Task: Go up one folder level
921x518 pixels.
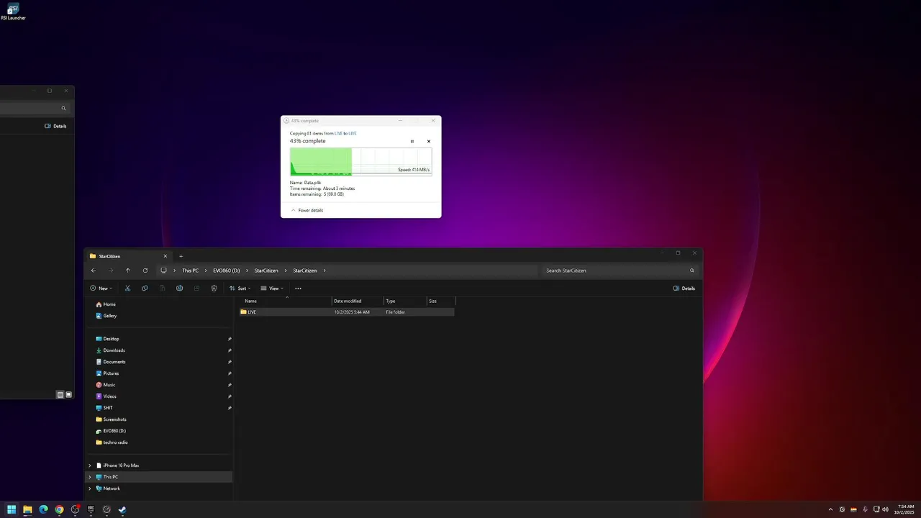Action: coord(128,271)
